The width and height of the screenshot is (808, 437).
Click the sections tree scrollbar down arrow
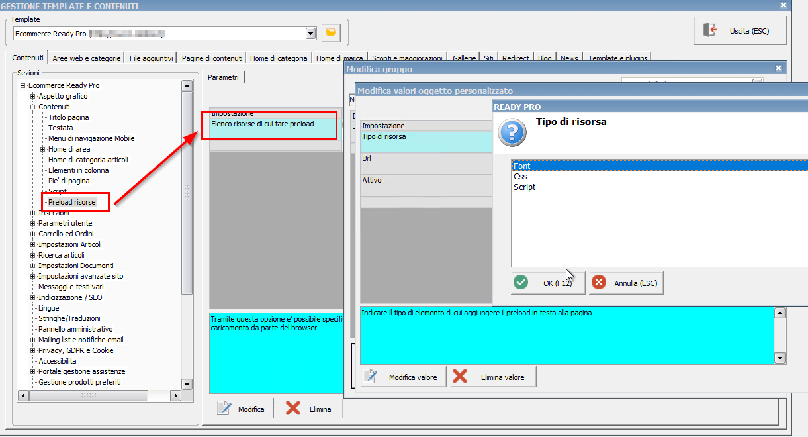(x=187, y=384)
